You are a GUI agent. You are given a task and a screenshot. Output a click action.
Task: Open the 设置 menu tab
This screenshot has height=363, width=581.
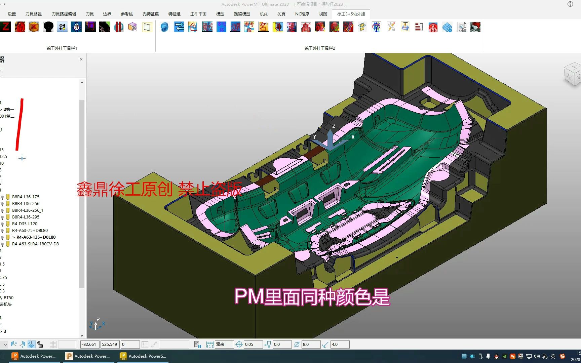coord(12,14)
